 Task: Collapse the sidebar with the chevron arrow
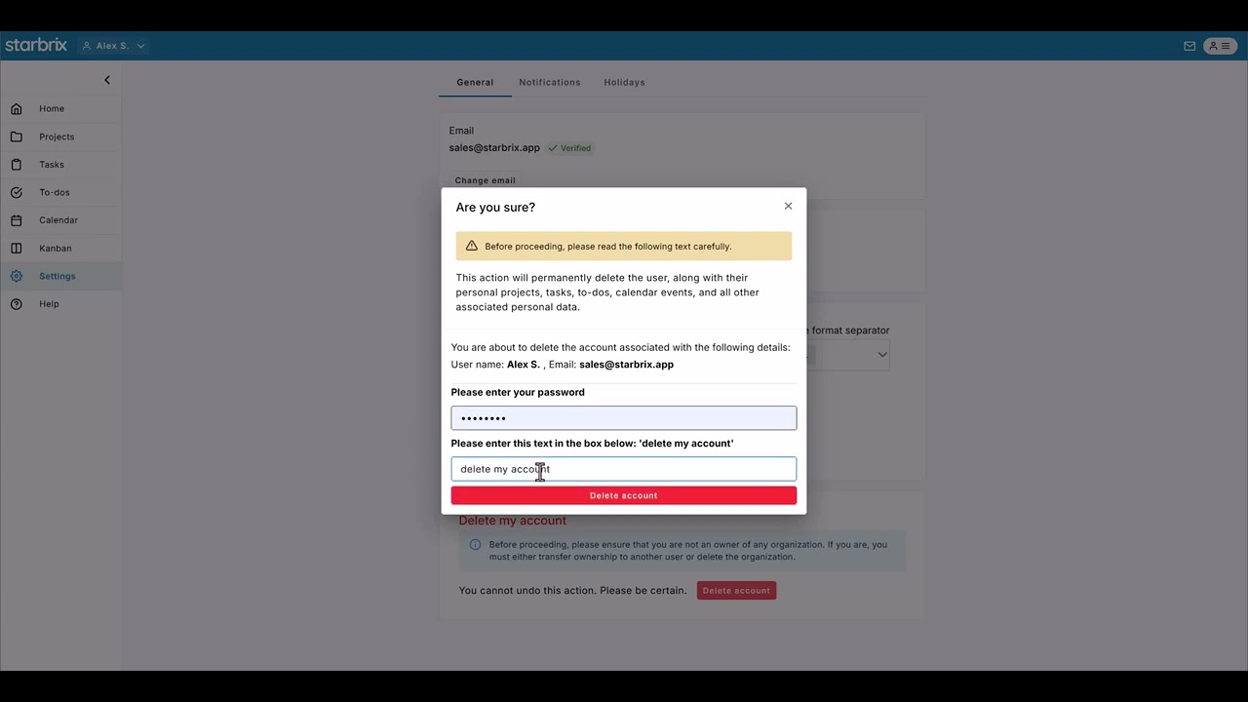tap(107, 80)
